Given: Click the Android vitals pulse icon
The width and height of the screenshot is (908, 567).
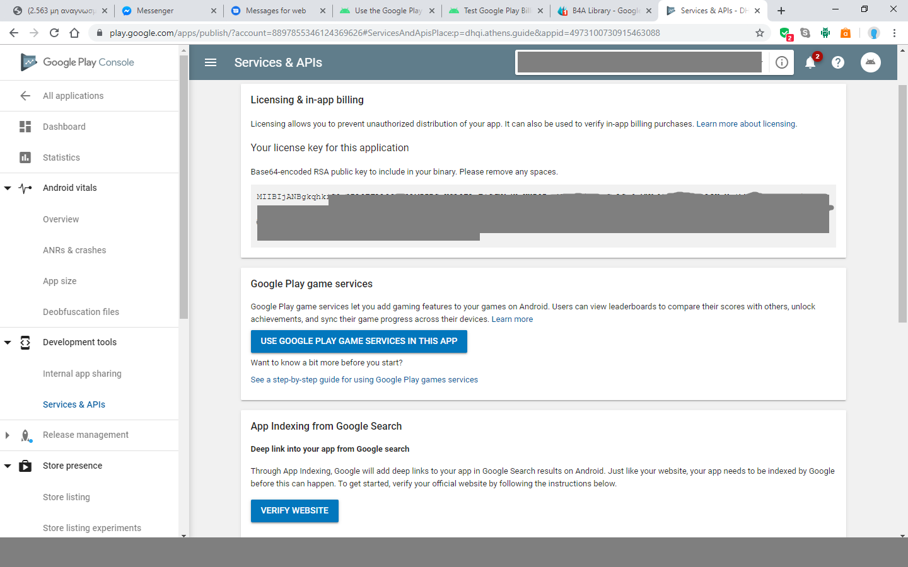Looking at the screenshot, I should tap(25, 188).
